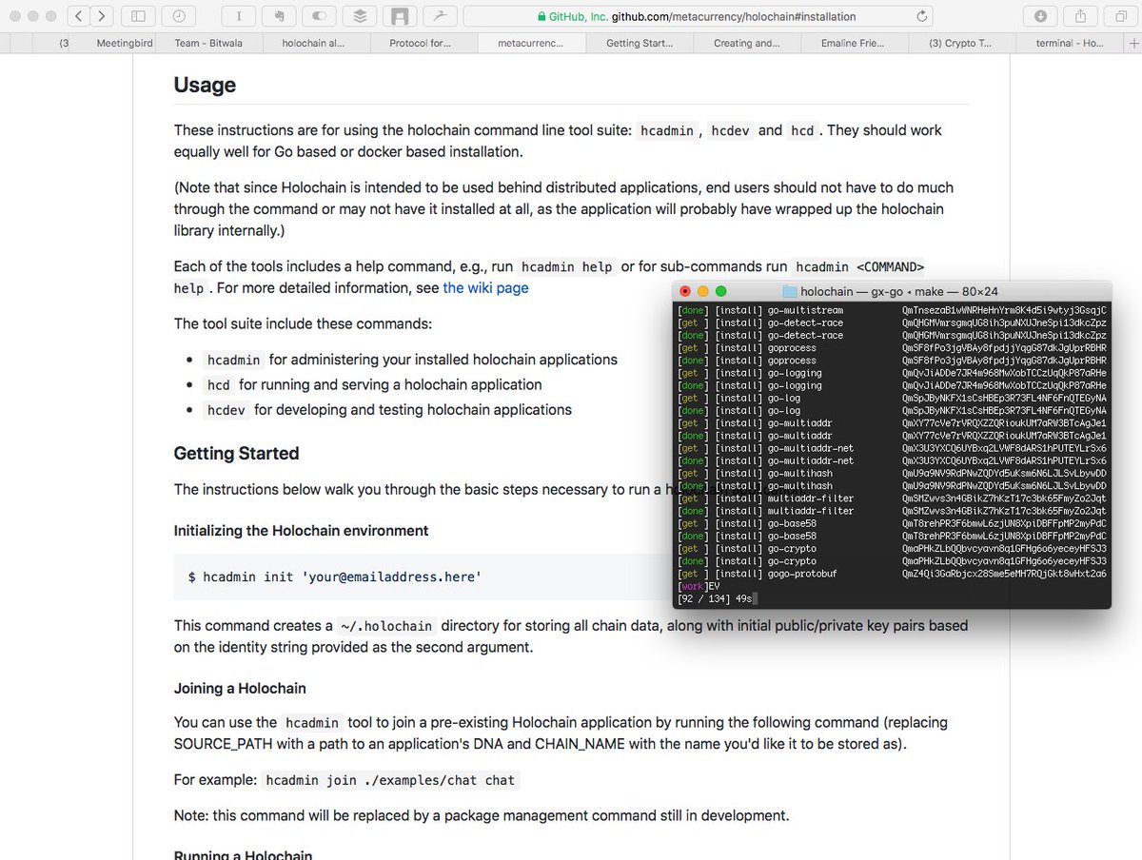Open 'the wiki page' link

click(485, 288)
